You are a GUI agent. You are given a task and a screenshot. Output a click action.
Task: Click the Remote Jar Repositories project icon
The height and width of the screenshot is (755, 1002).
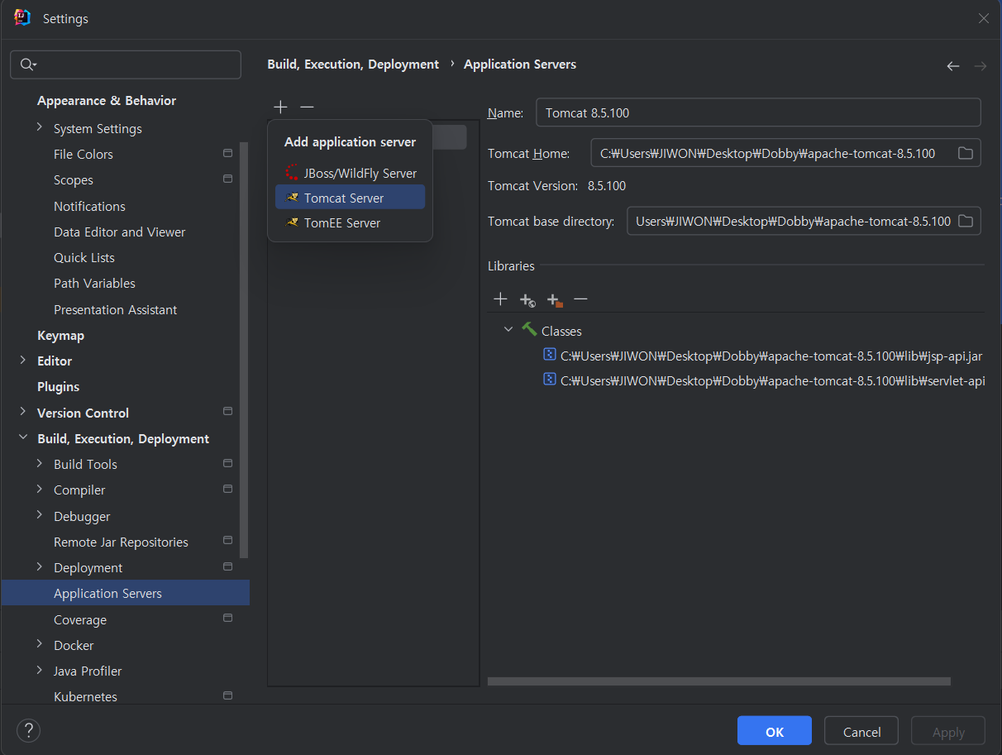[x=228, y=541]
